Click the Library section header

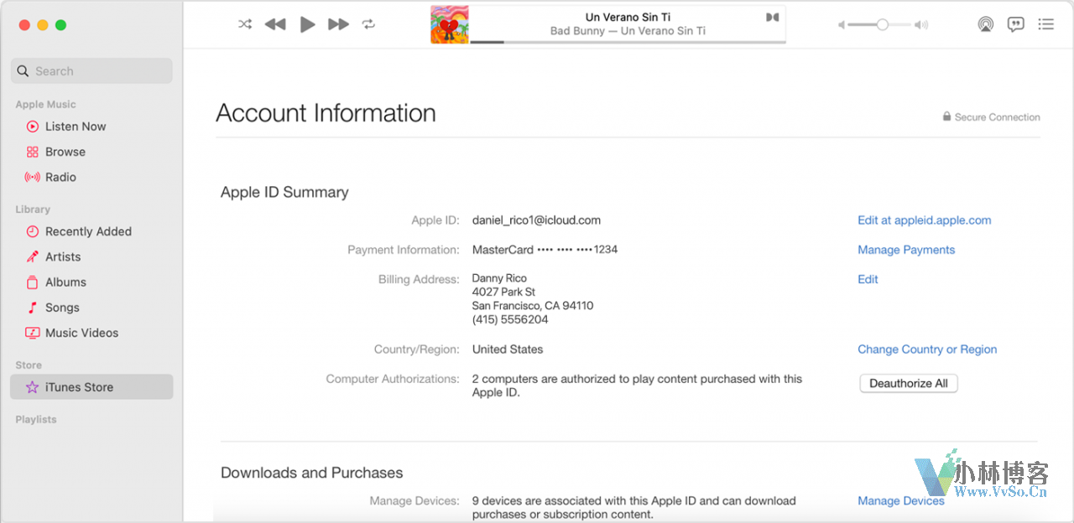click(33, 209)
